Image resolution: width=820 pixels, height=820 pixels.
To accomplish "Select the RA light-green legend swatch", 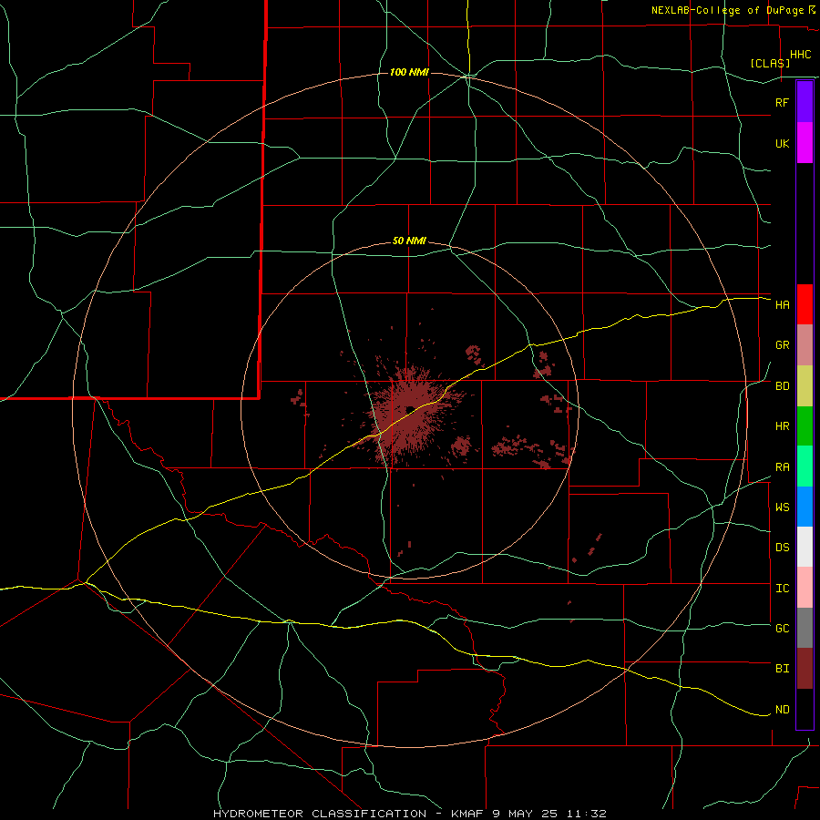I will 805,466.
